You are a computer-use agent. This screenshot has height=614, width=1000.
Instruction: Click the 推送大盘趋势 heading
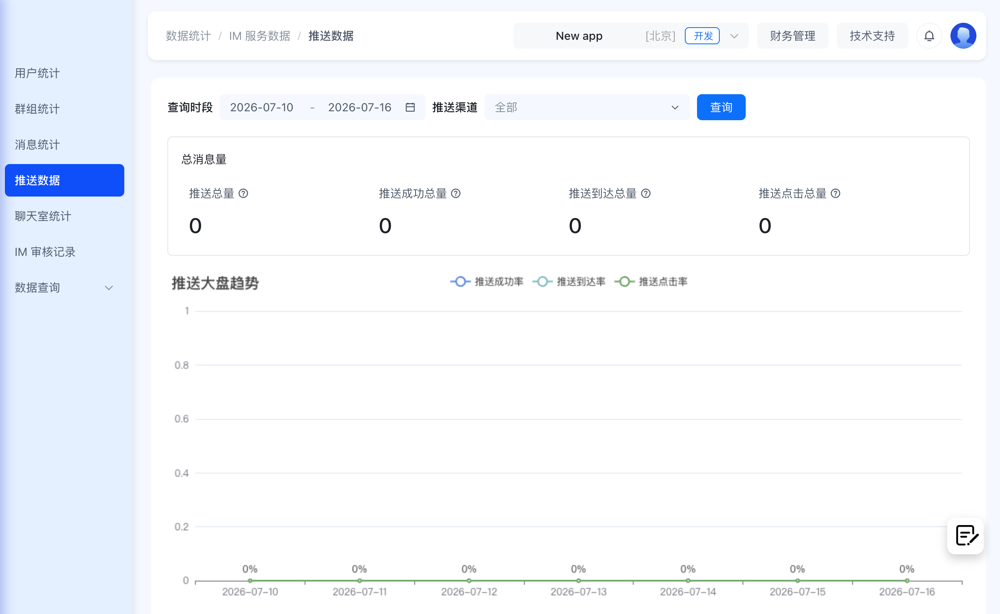point(215,283)
